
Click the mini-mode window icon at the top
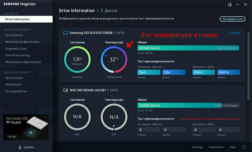[230, 5]
